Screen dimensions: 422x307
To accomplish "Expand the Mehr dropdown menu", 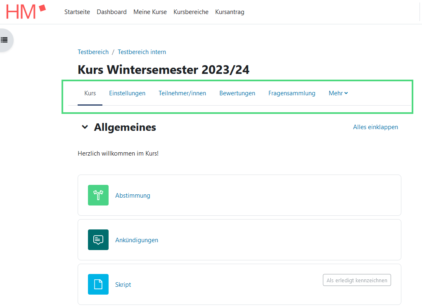I will point(338,93).
